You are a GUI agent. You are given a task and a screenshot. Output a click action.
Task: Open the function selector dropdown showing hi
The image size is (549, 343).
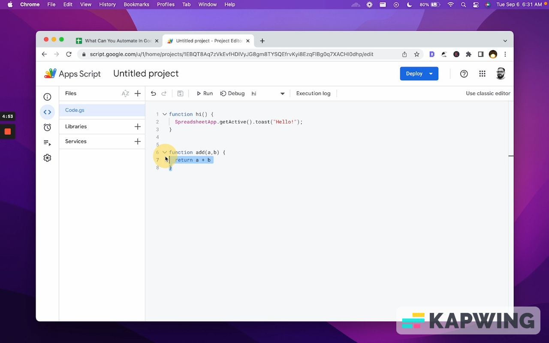[268, 93]
